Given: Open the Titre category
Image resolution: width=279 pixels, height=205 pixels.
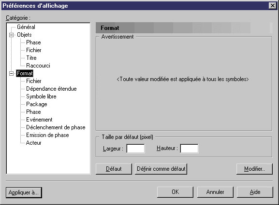Looking at the screenshot, I should coord(31,58).
